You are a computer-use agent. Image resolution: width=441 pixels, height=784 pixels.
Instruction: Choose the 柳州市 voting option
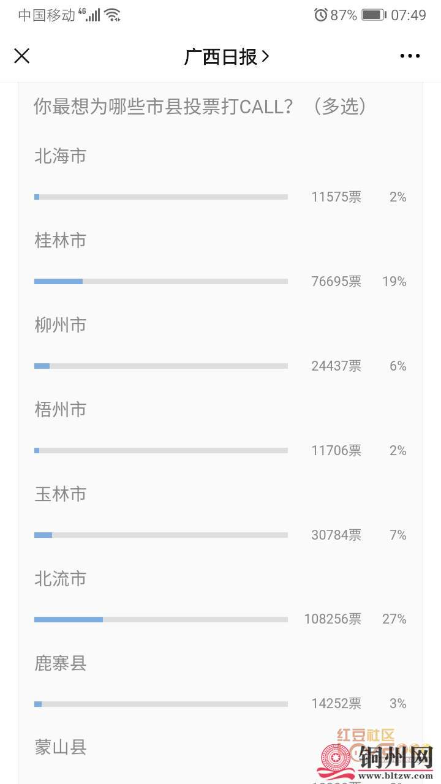(x=61, y=325)
